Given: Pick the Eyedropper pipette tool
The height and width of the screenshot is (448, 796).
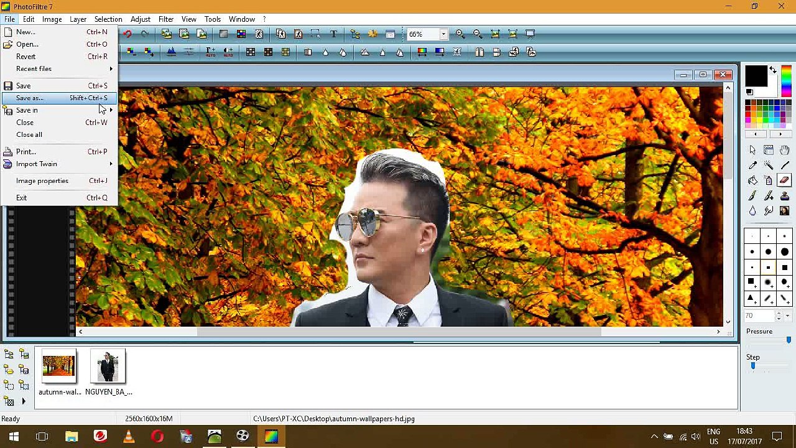Looking at the screenshot, I should pos(752,166).
